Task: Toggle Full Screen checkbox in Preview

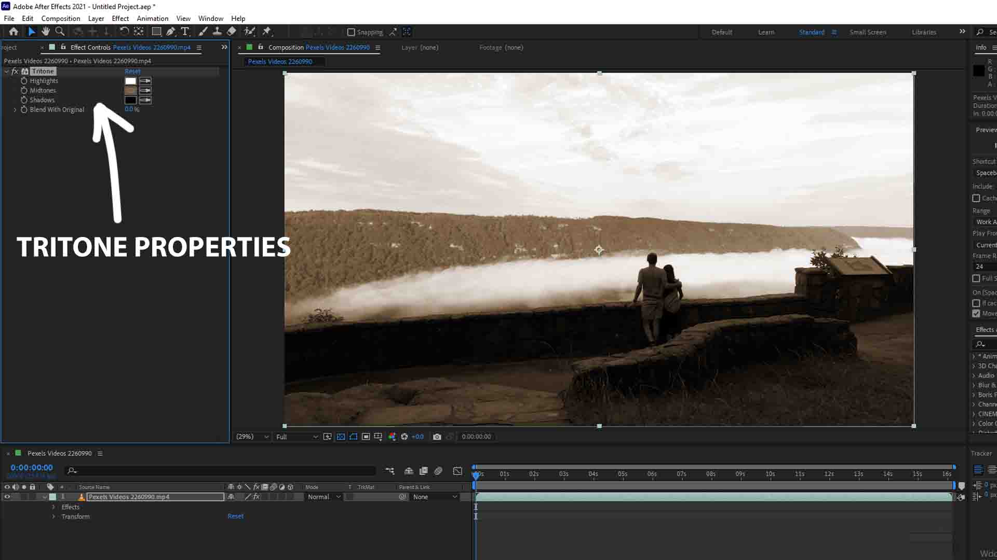Action: point(976,278)
